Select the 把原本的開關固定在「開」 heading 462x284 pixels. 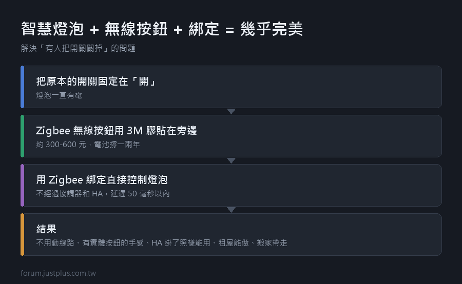(x=96, y=81)
